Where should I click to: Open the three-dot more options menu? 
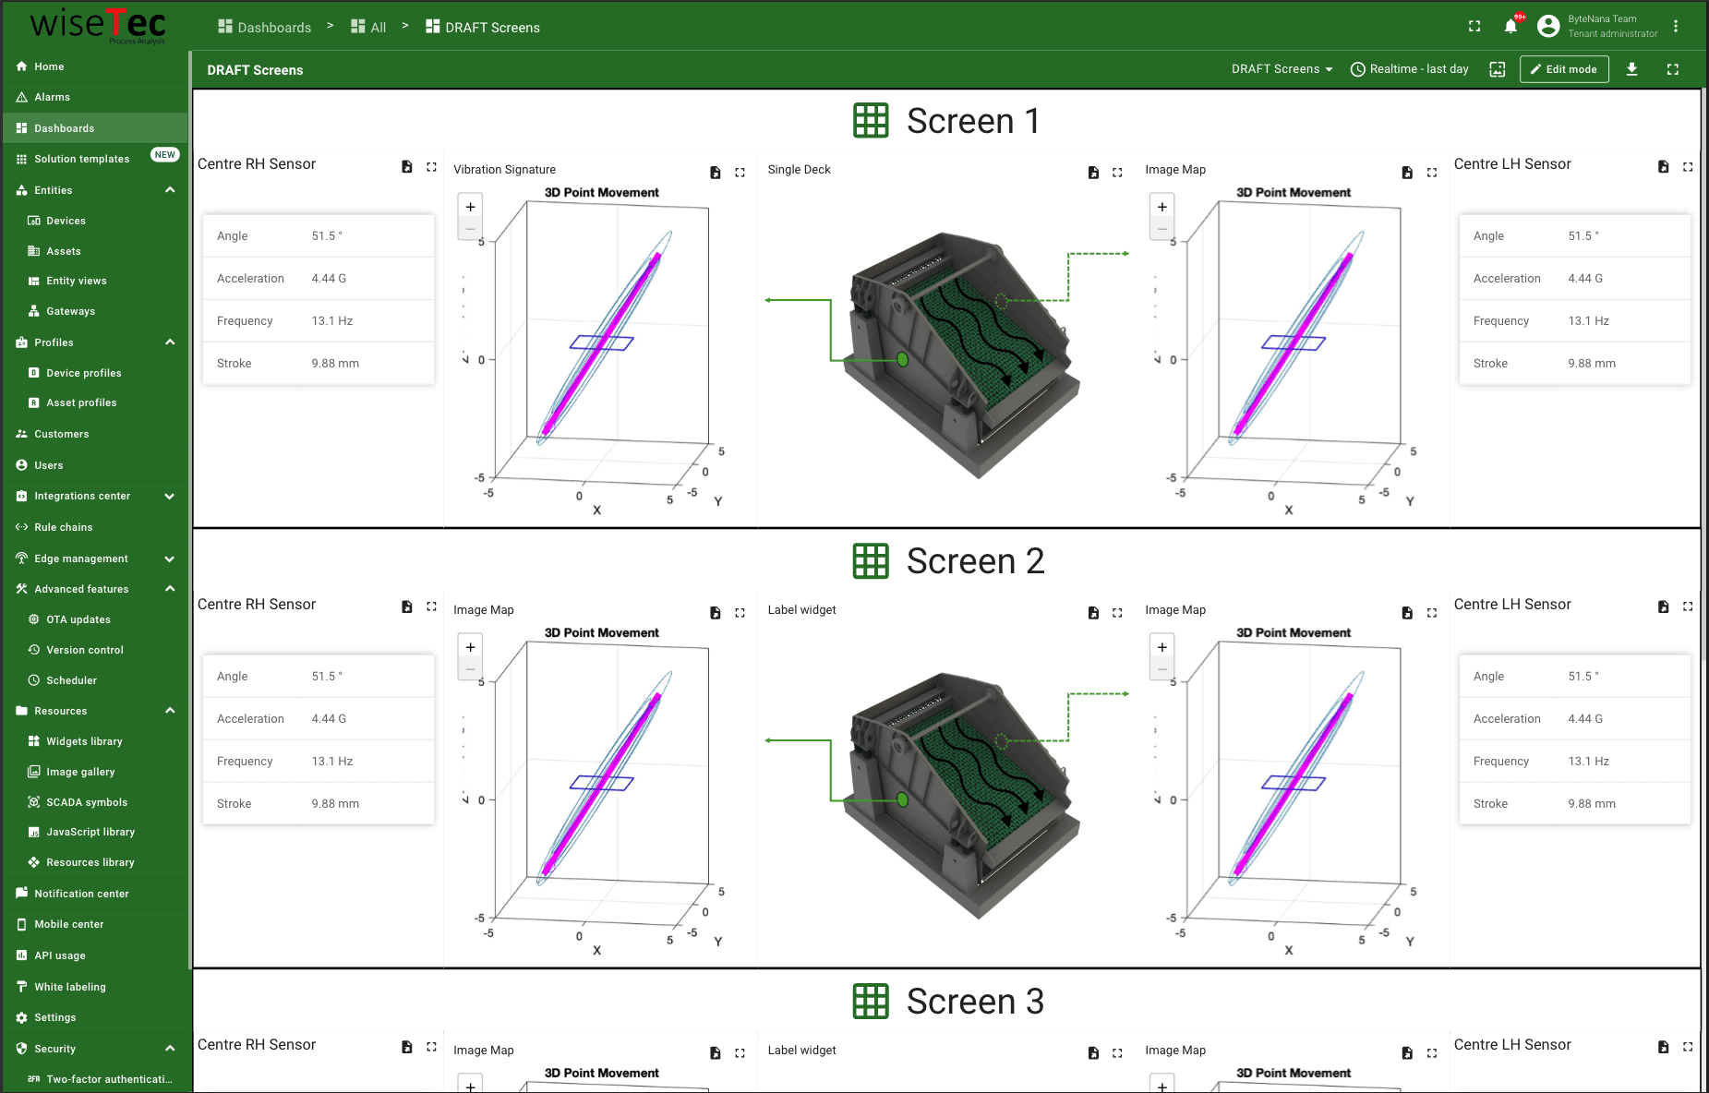click(1676, 26)
